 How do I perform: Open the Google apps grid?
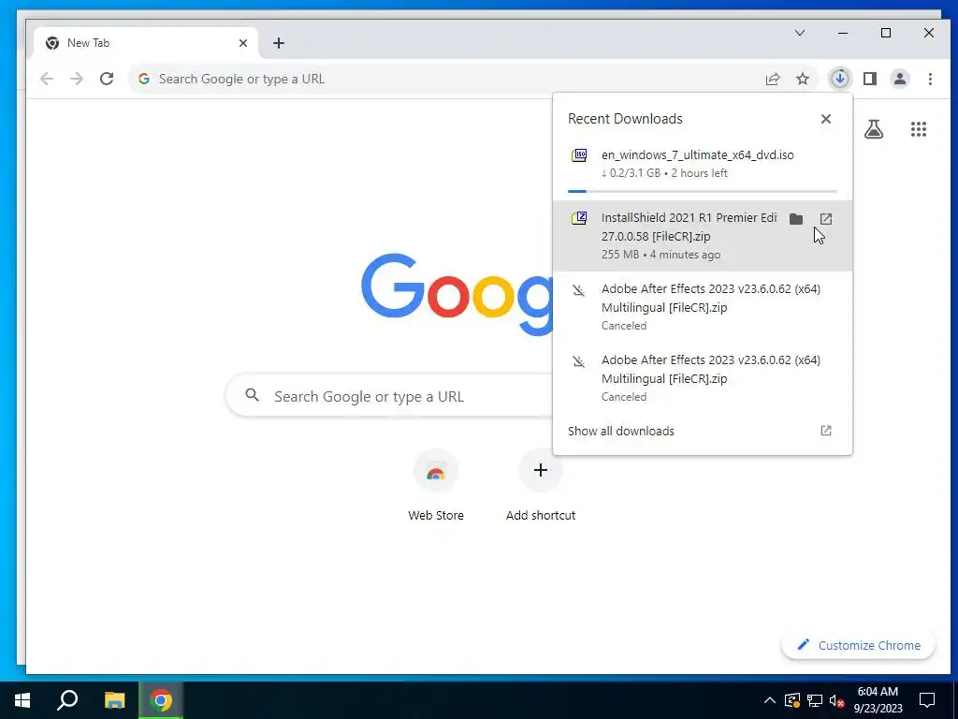(919, 129)
